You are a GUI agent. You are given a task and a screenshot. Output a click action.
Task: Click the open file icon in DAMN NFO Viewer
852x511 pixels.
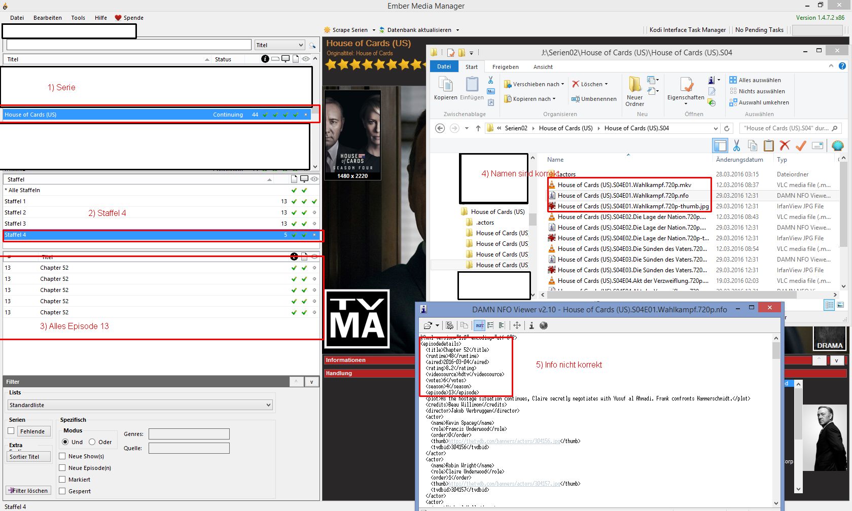point(428,325)
